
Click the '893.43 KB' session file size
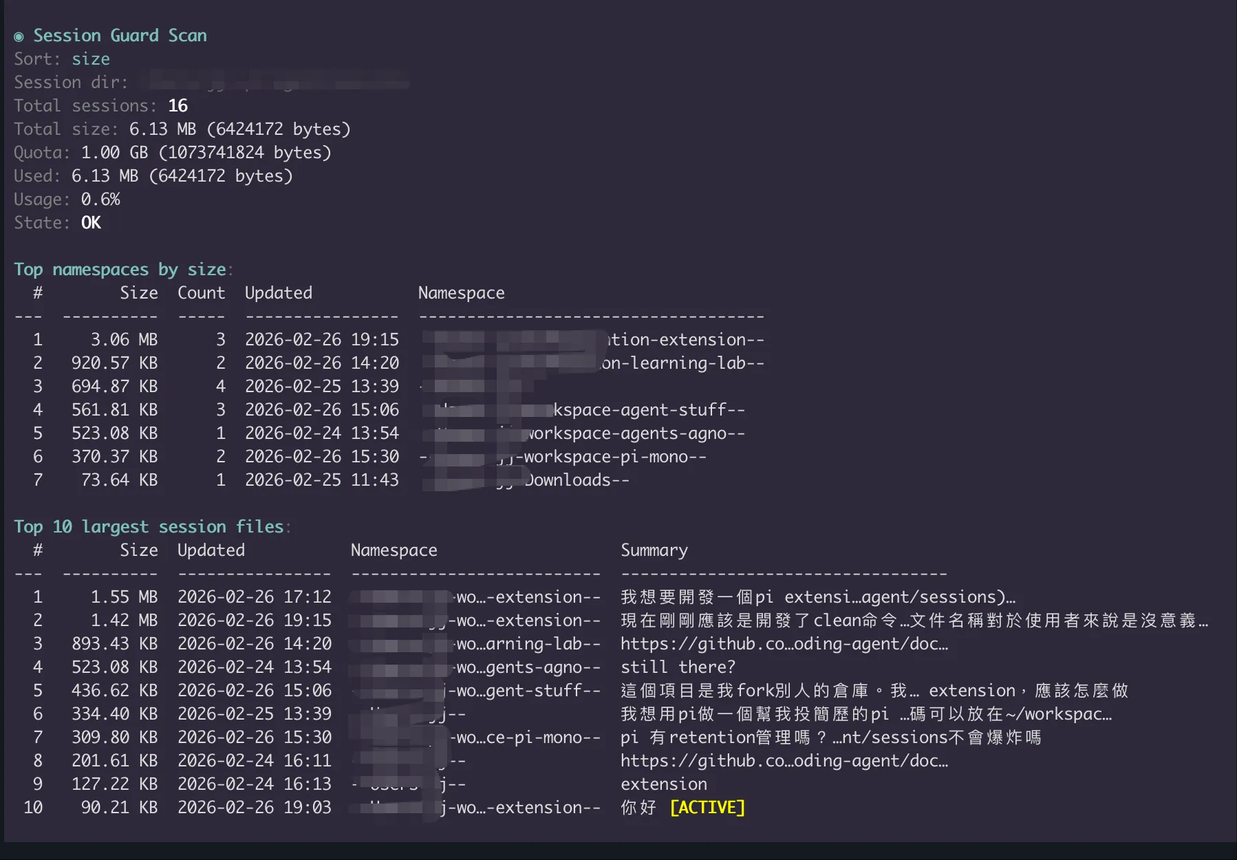coord(114,644)
